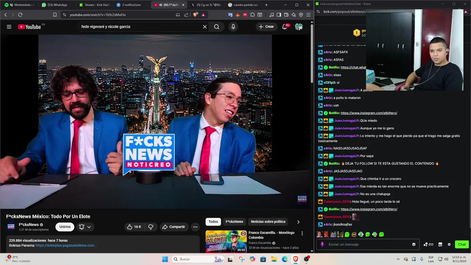The width and height of the screenshot is (471, 265).
Task: Open Leo AI sparkle icon
Action: pyautogui.click(x=294, y=15)
